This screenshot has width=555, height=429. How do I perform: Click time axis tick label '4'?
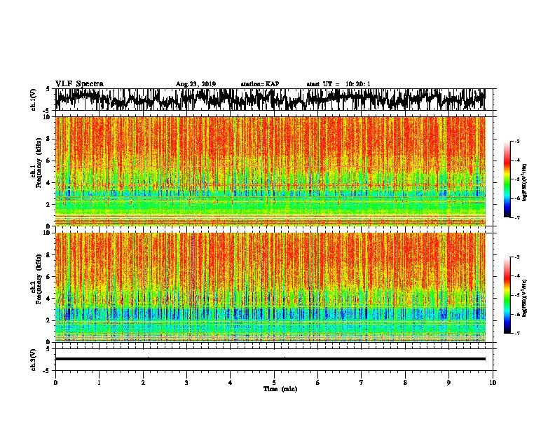[231, 383]
